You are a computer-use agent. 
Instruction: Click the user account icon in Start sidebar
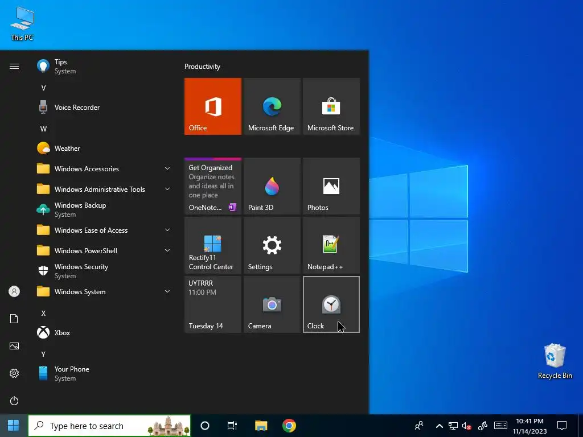(14, 291)
